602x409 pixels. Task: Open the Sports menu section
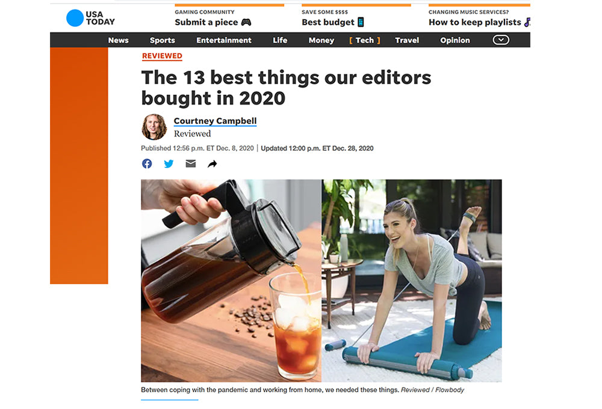pos(163,40)
